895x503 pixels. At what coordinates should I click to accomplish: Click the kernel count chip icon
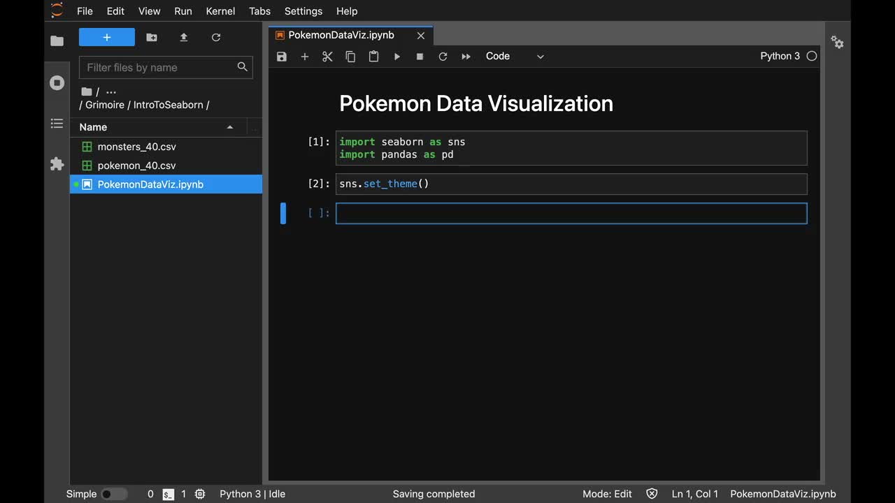pos(200,494)
